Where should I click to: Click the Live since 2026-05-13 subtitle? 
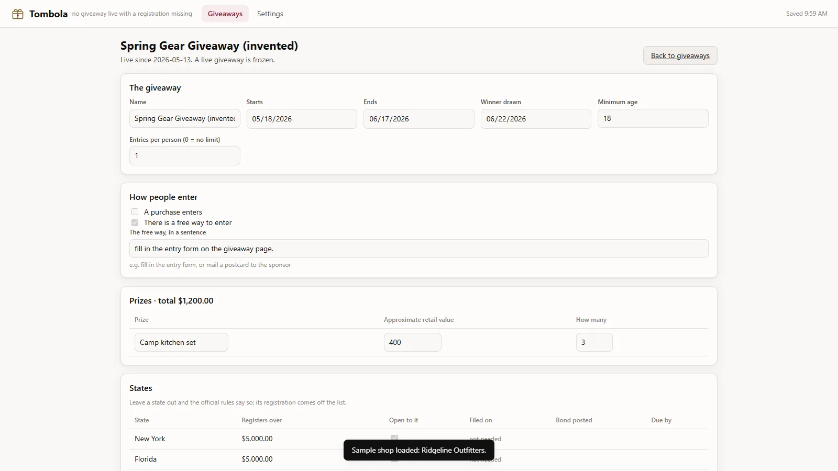point(197,60)
